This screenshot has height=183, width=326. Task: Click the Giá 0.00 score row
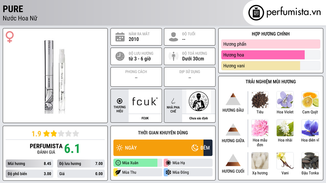[81, 174]
